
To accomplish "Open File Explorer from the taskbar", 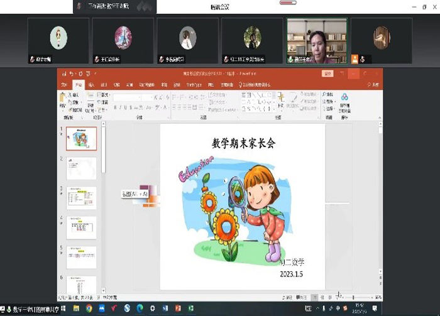I will pos(76,308).
